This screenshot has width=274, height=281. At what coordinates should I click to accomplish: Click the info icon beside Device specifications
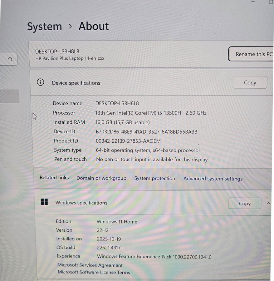tap(40, 82)
